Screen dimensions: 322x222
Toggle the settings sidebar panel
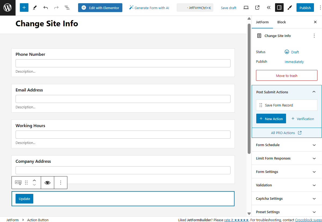coord(279,8)
